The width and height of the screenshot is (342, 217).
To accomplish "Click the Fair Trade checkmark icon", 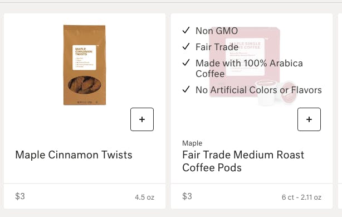I will pyautogui.click(x=186, y=46).
